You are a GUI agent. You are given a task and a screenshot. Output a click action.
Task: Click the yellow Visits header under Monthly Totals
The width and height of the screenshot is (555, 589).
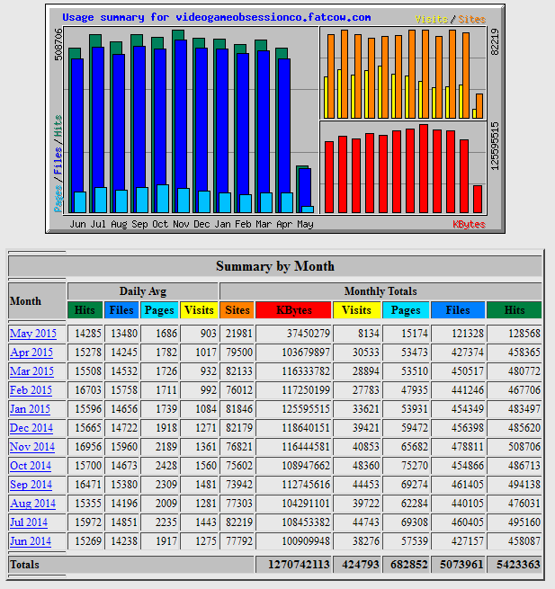[x=357, y=310]
